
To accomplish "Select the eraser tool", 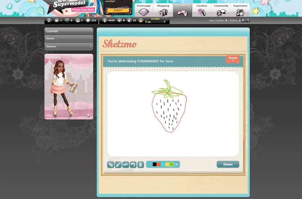I will coord(126,165).
